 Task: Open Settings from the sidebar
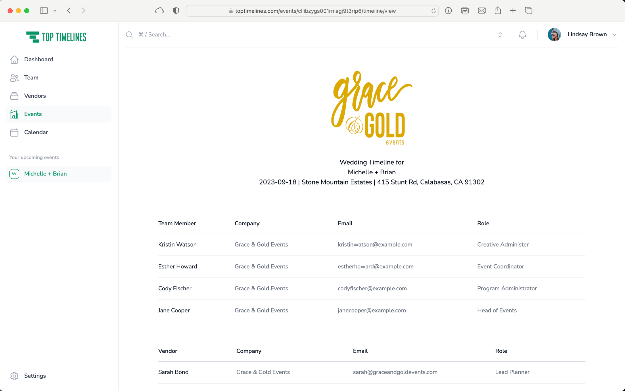coord(35,376)
